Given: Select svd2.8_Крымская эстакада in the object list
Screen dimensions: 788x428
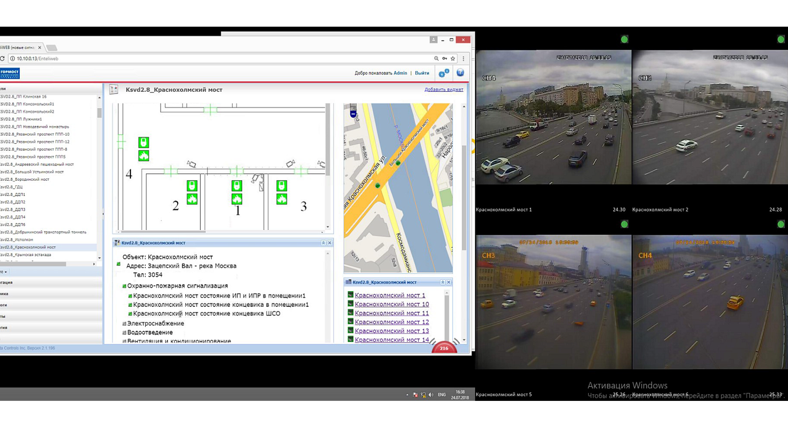Looking at the screenshot, I should click(26, 255).
